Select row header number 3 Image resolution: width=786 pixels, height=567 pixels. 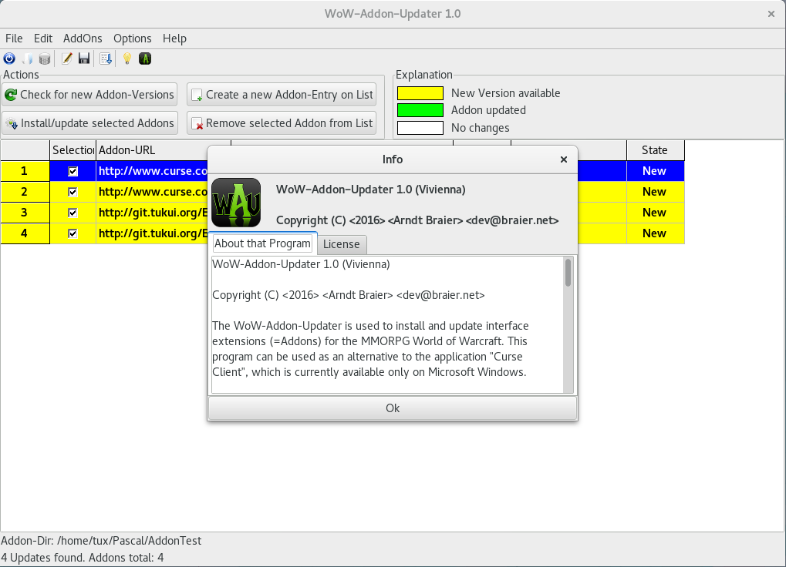[25, 213]
